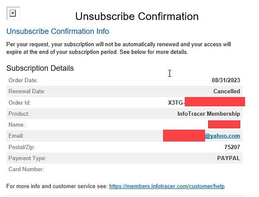
Task: Click the yahoo.com email address link
Action: 222,136
